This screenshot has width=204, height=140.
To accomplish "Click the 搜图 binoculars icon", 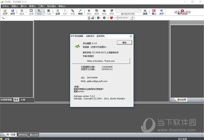I will (x=145, y=12).
